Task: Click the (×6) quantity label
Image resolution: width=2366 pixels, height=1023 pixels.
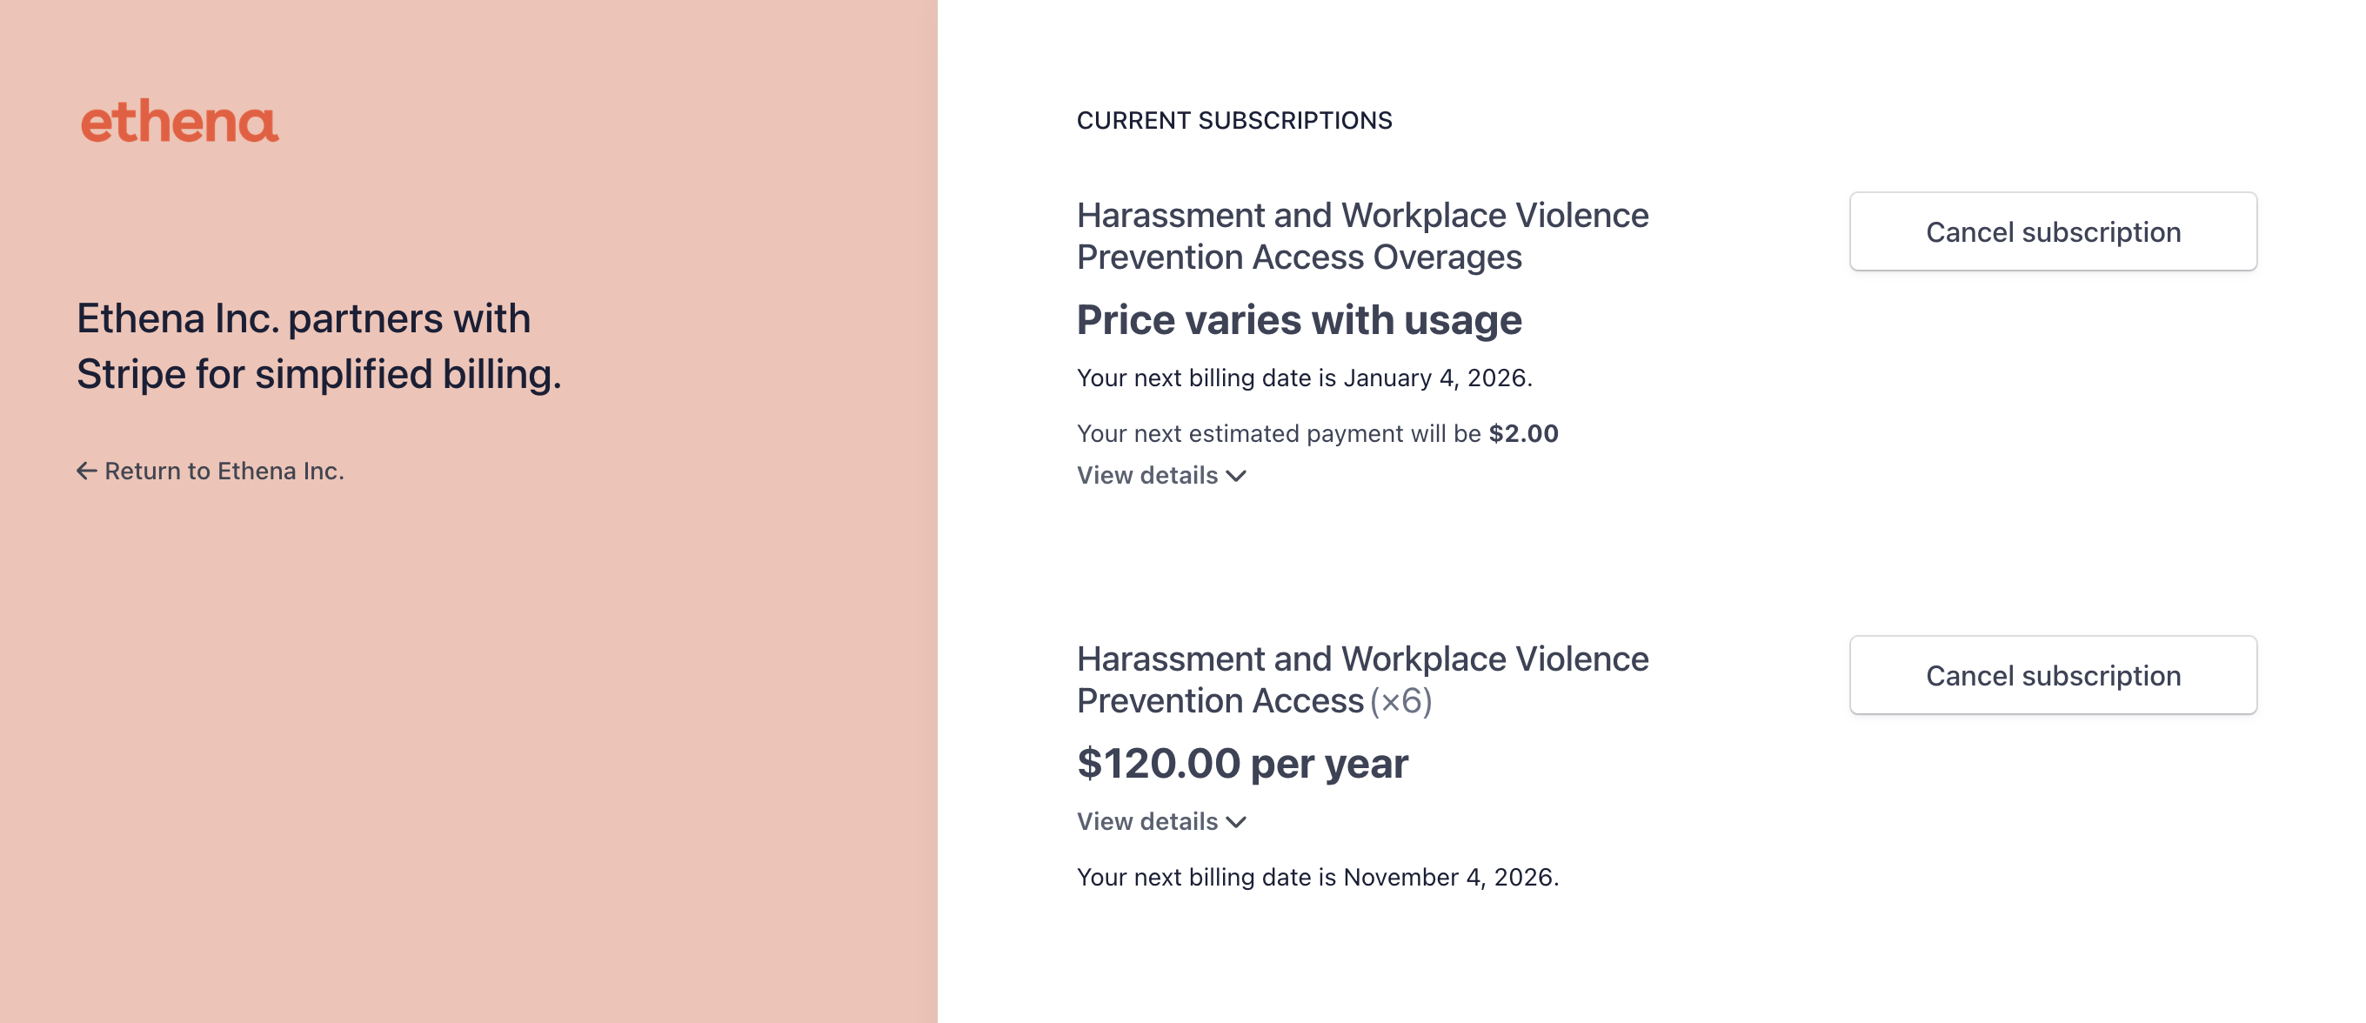Action: 1400,702
